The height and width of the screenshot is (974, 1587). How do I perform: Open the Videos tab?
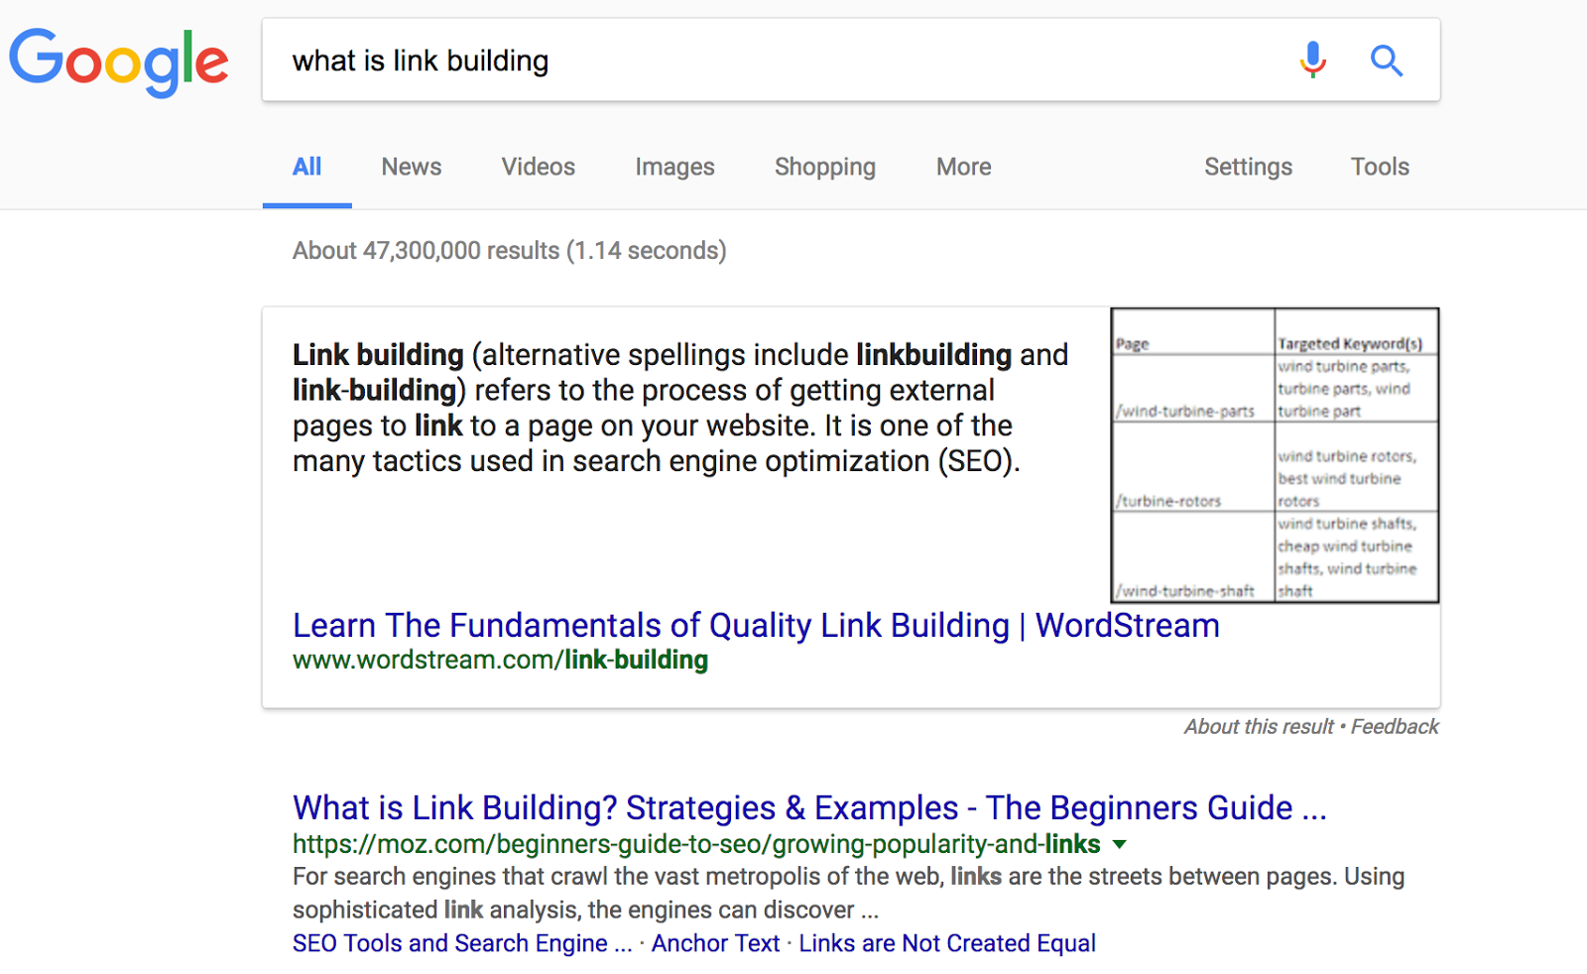click(538, 167)
